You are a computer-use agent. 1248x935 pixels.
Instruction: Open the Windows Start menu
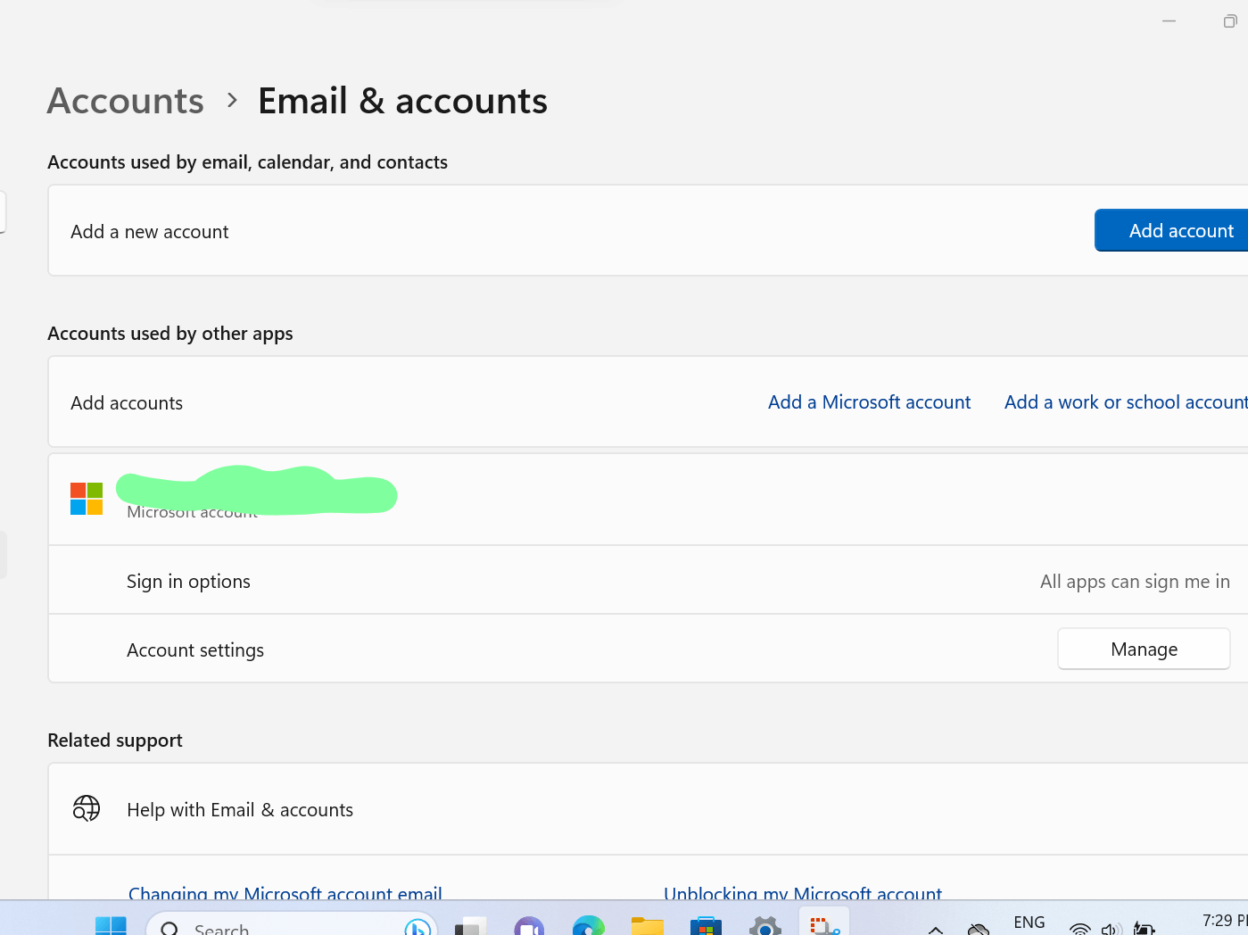pos(111,927)
